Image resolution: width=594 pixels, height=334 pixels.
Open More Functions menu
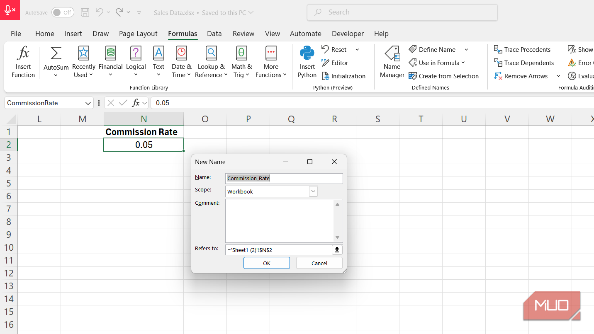pos(271,62)
